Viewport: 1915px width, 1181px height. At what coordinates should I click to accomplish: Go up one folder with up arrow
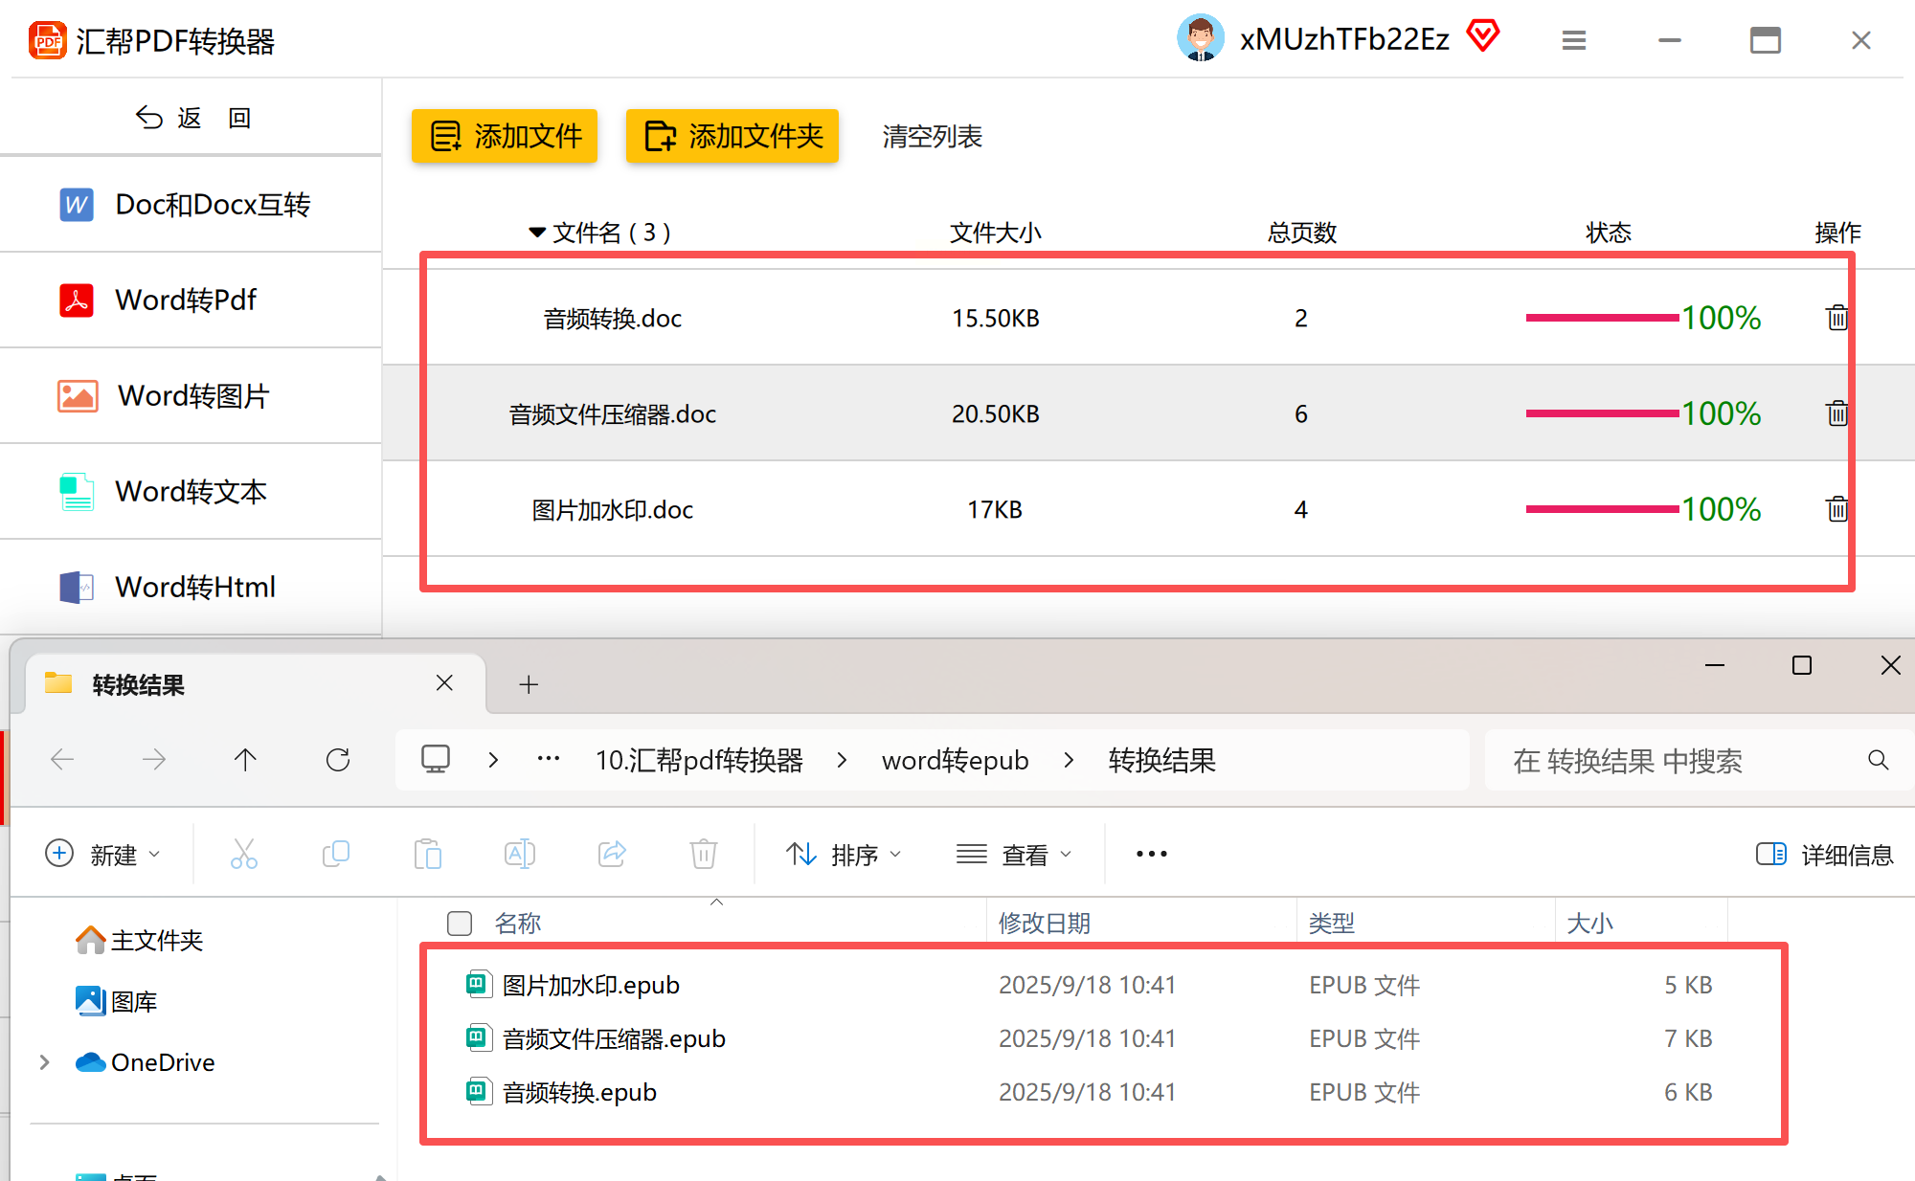(245, 760)
